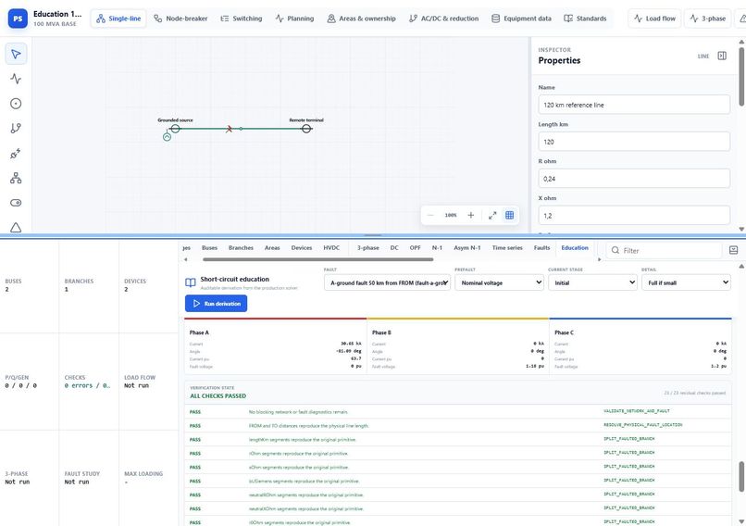
Task: Open Areas & ownership tab
Action: [362, 19]
